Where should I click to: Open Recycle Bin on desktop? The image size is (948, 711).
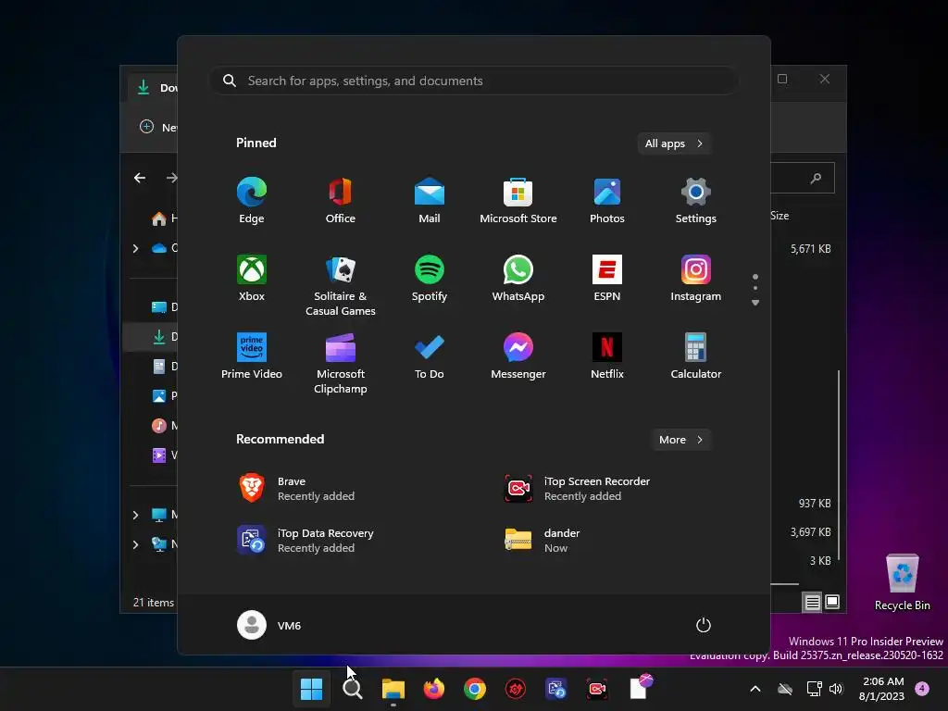point(902,582)
